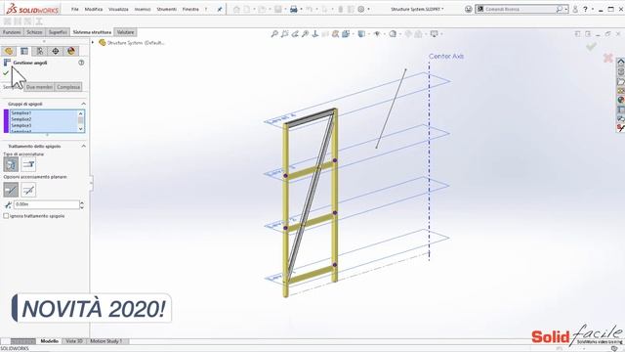Select second planar trim option icon
The width and height of the screenshot is (625, 352).
tap(28, 190)
